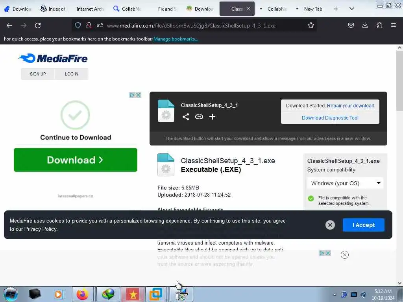
Task: Open the Windows Start orb
Action: click(x=11, y=294)
